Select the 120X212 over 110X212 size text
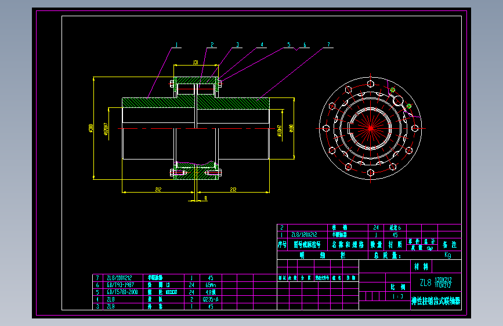The width and height of the screenshot is (503, 326). tap(443, 282)
